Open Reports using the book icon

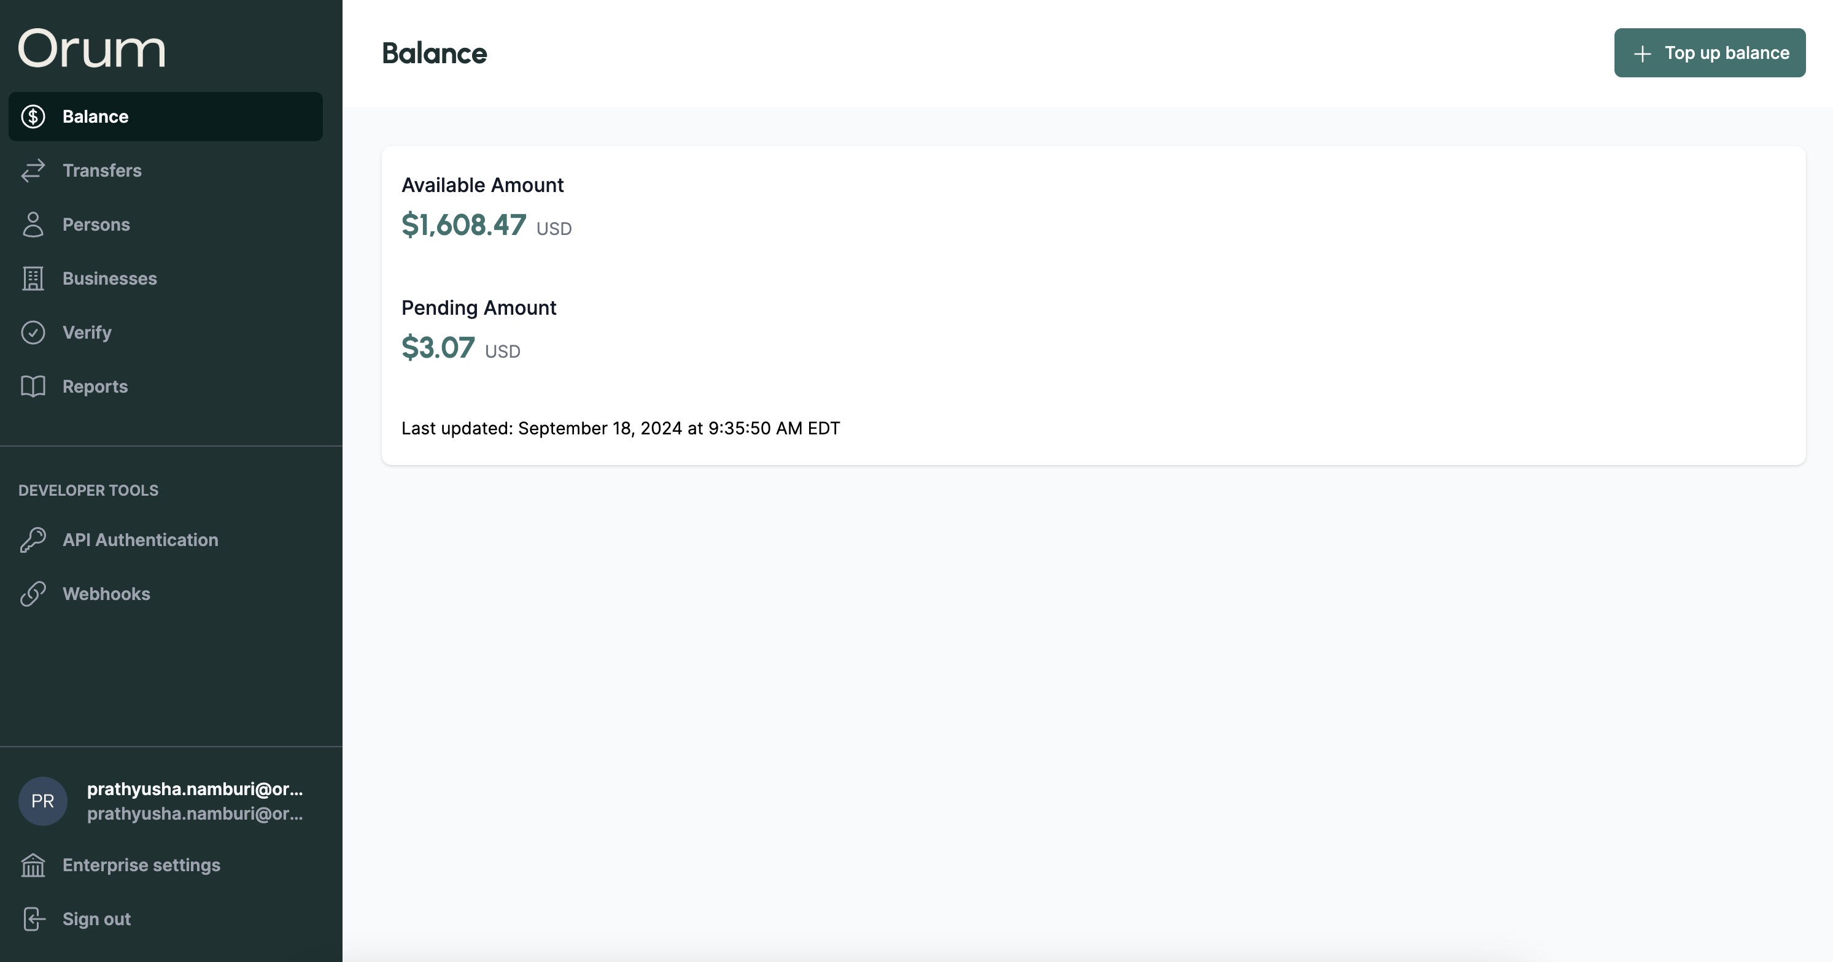(33, 386)
